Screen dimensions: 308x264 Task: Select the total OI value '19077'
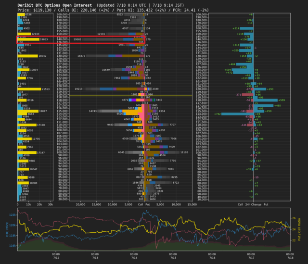43,111
